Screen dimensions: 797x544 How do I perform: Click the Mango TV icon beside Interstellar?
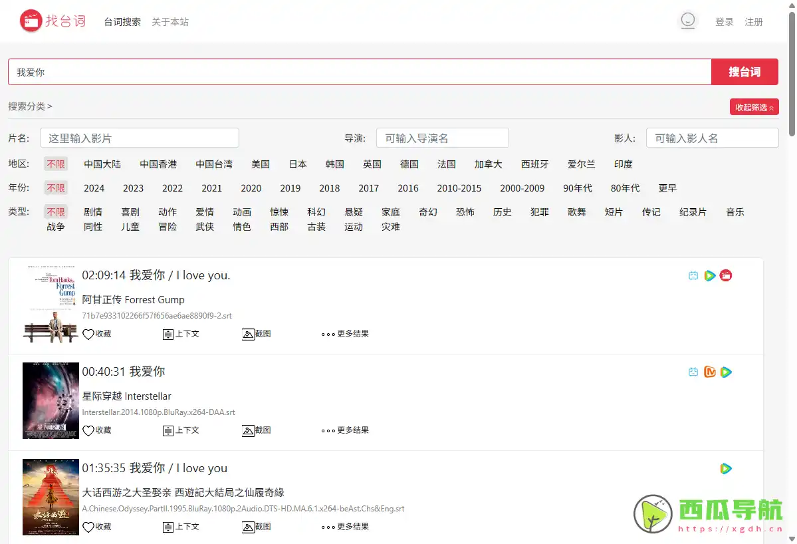pyautogui.click(x=709, y=372)
